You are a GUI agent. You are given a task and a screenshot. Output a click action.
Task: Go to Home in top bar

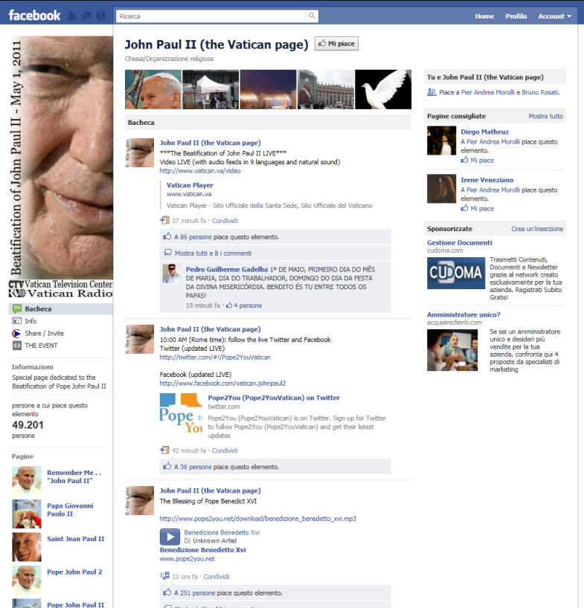click(x=484, y=16)
